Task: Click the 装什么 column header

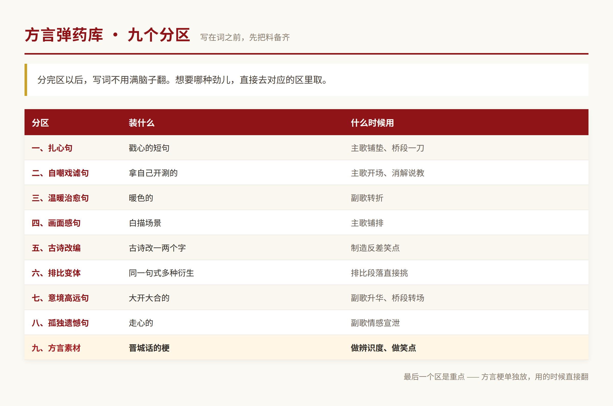Action: coord(142,123)
